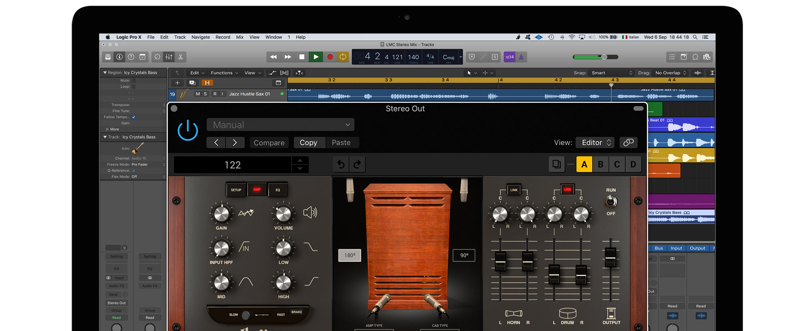The height and width of the screenshot is (331, 809).
Task: Toggle the plug-in Link chain button
Action: [x=628, y=142]
